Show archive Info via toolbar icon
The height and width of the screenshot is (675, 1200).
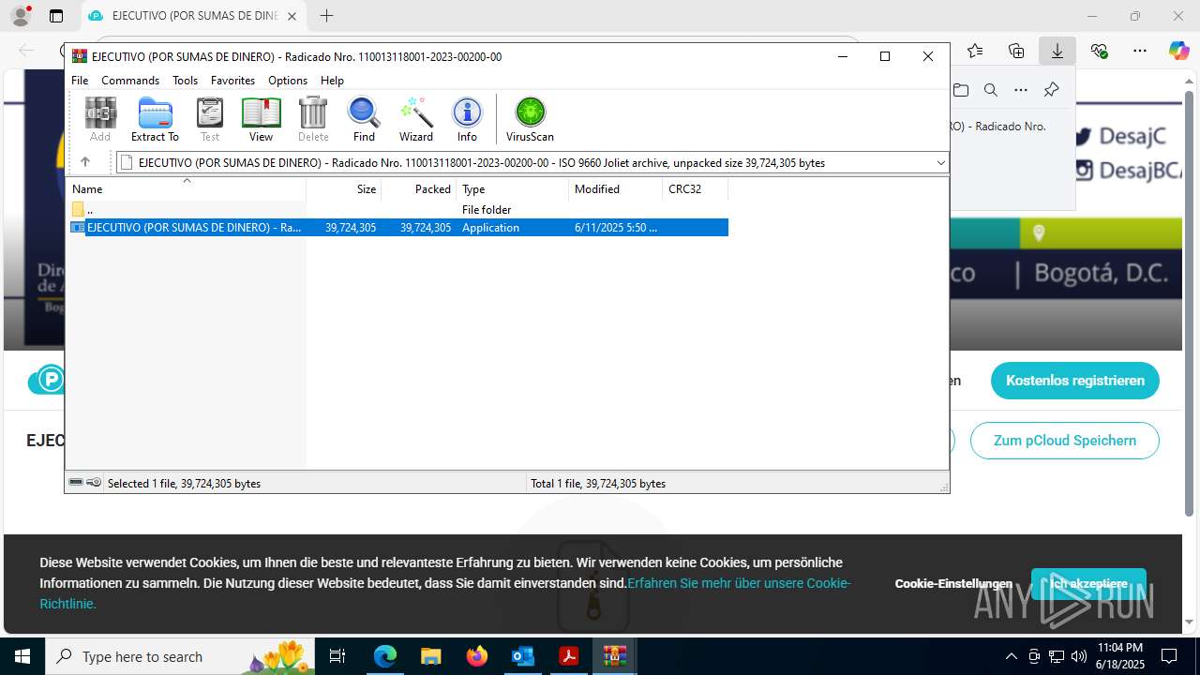(x=467, y=119)
